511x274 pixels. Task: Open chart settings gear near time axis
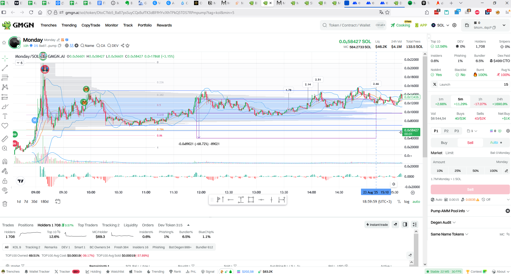pyautogui.click(x=413, y=193)
